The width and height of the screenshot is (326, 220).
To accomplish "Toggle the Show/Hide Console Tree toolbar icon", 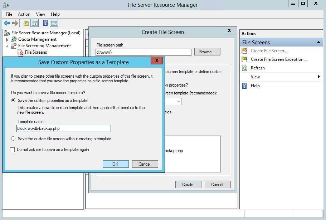I will 35,23.
